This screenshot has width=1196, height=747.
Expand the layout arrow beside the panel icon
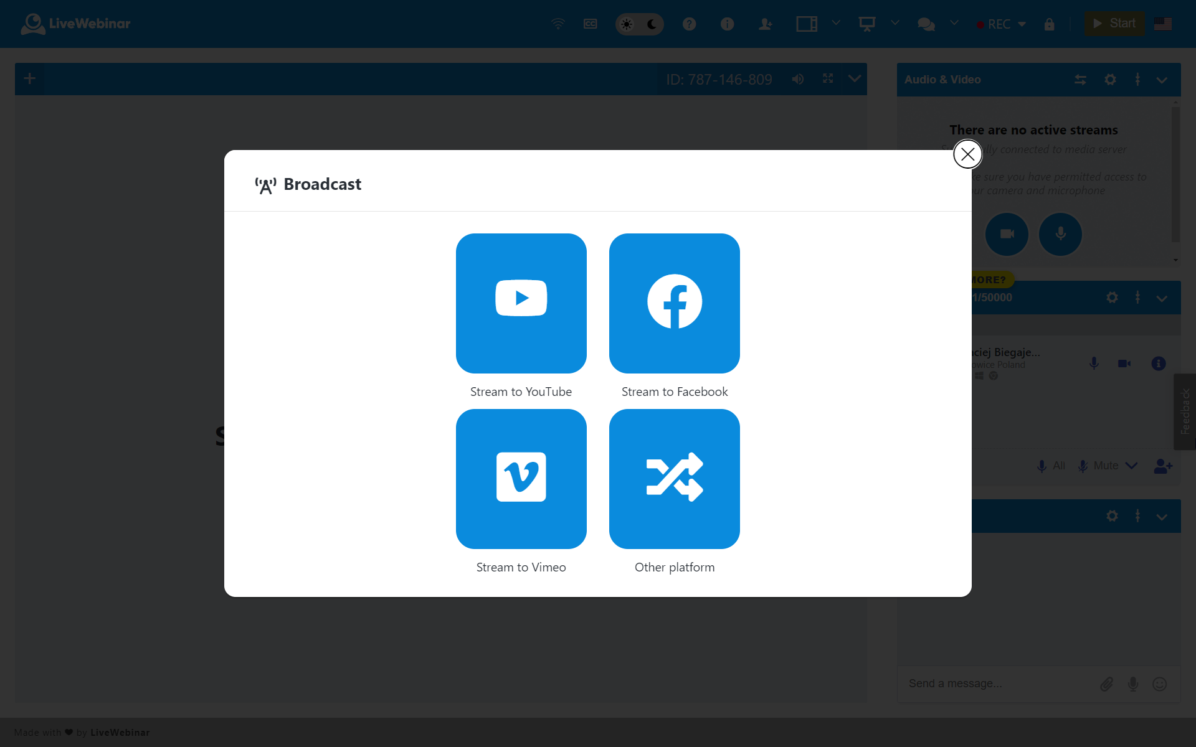[836, 23]
